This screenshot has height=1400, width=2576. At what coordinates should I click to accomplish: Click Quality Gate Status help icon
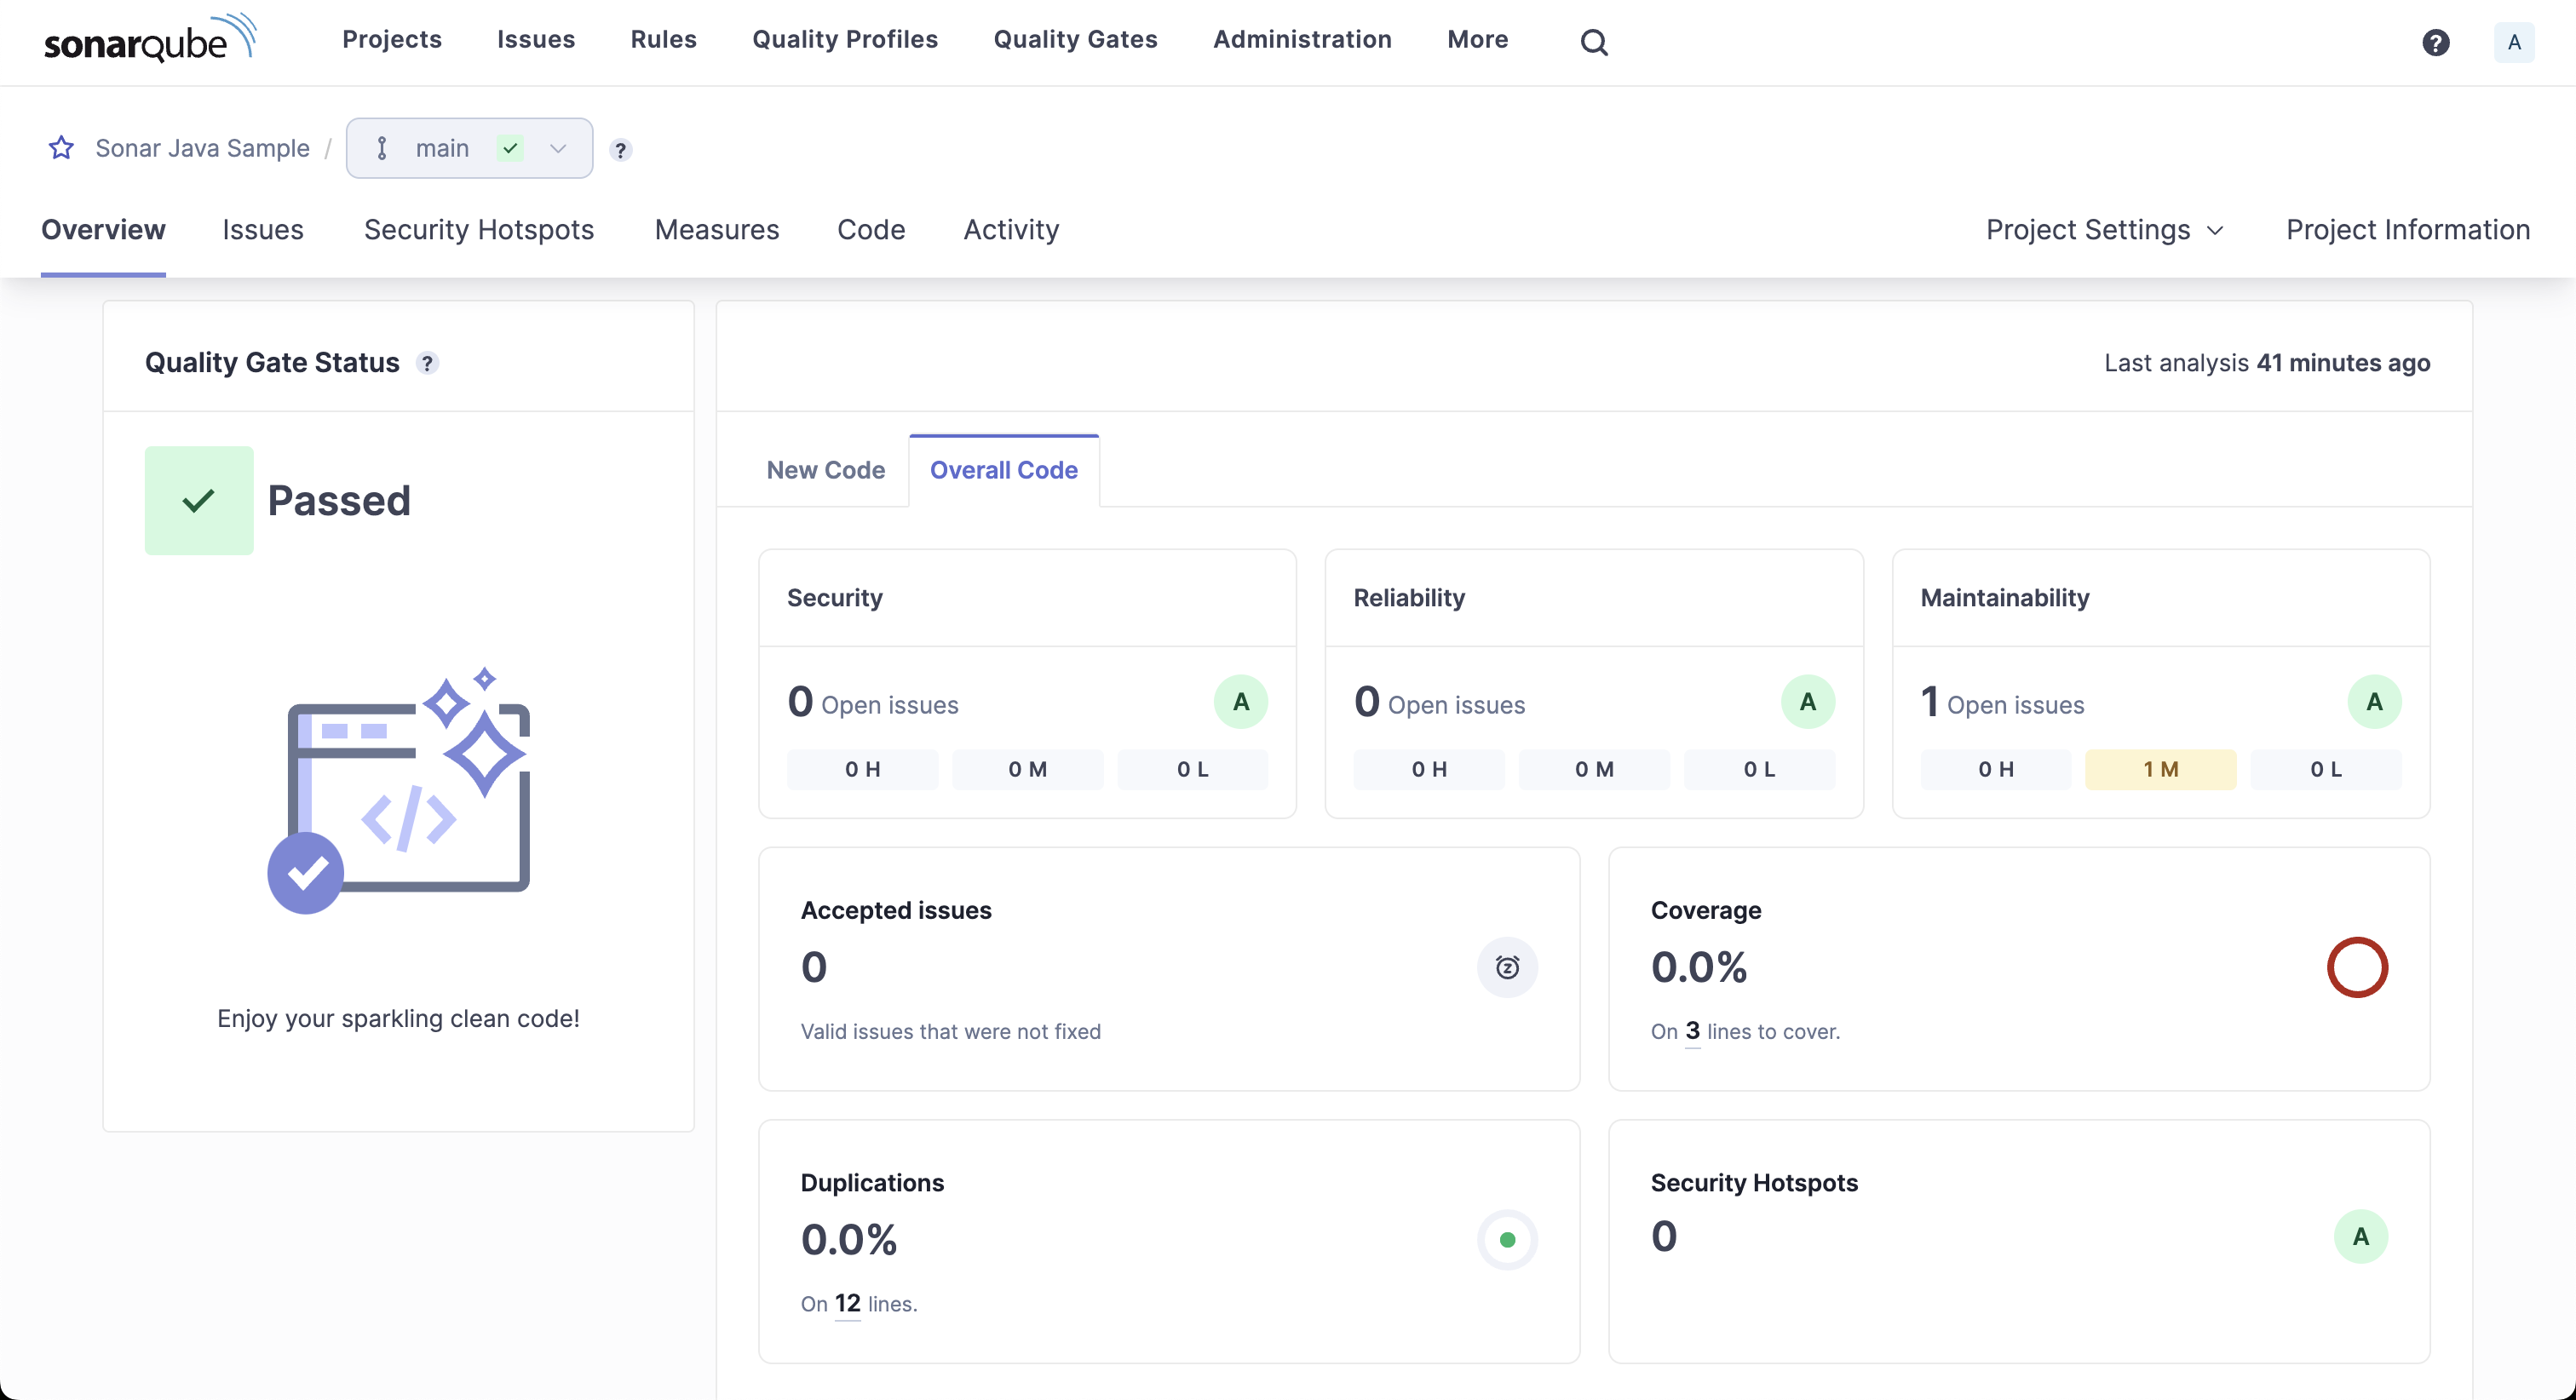428,363
